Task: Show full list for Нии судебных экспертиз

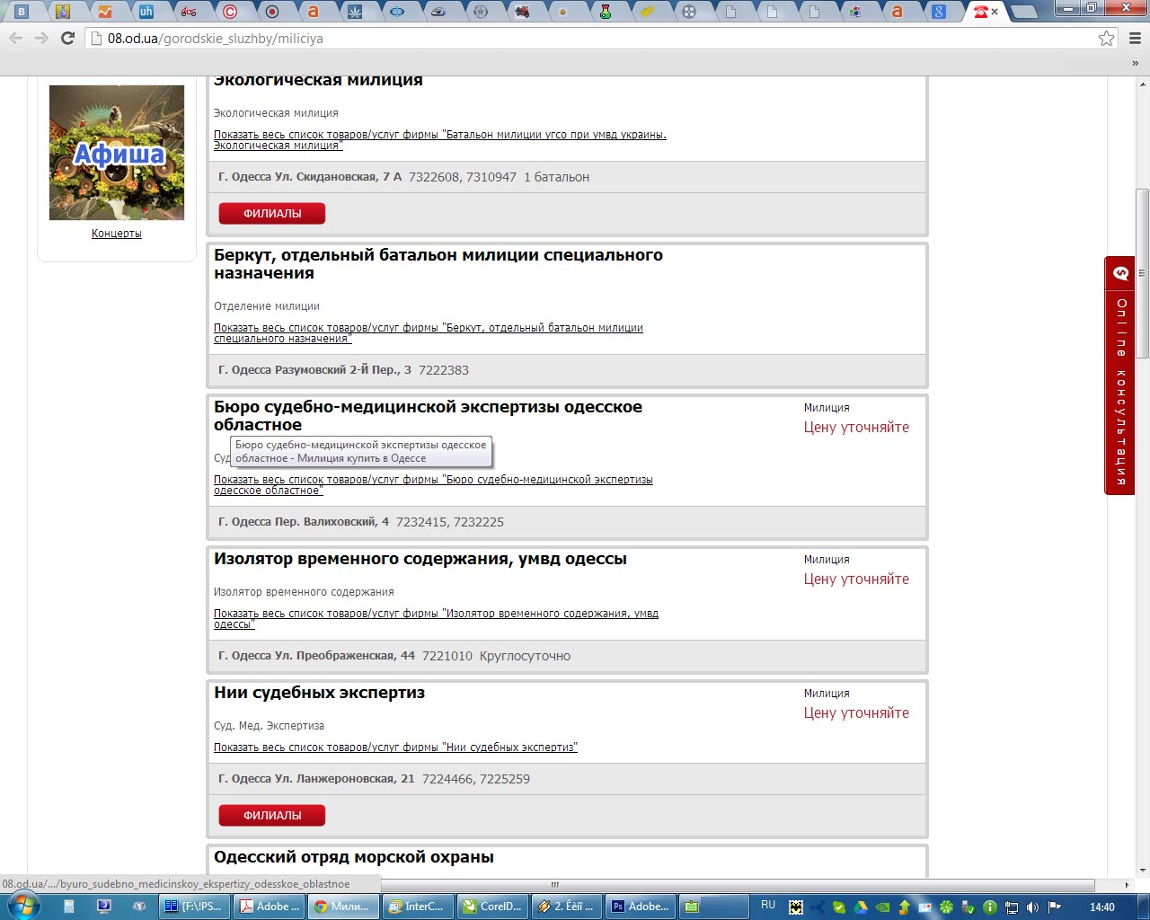Action: (395, 747)
